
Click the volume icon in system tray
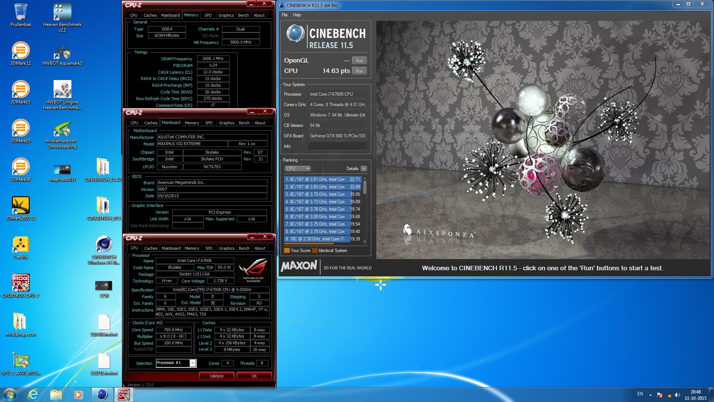click(677, 395)
